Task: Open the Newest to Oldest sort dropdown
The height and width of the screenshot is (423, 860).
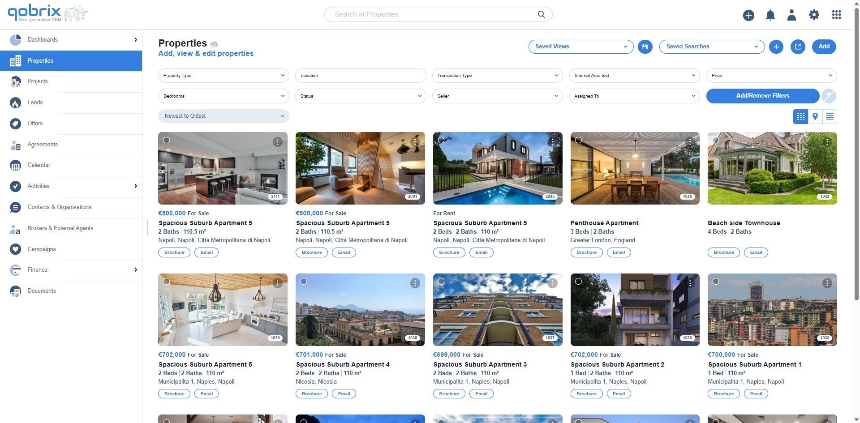Action: click(x=223, y=116)
